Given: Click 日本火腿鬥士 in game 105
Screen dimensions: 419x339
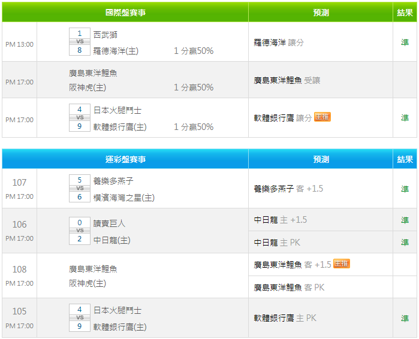Looking at the screenshot, I should click(x=117, y=310).
